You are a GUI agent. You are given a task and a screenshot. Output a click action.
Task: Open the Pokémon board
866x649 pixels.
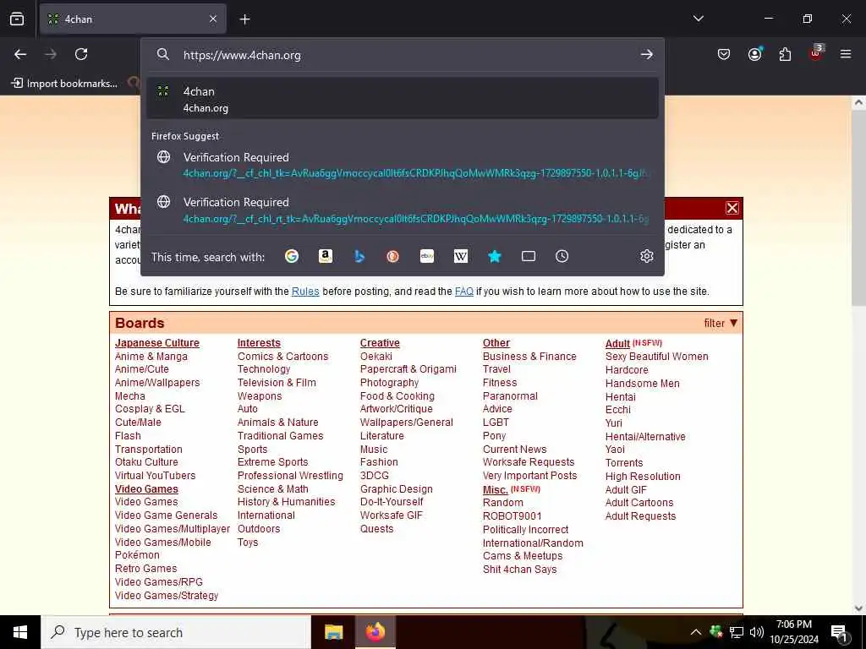(137, 555)
